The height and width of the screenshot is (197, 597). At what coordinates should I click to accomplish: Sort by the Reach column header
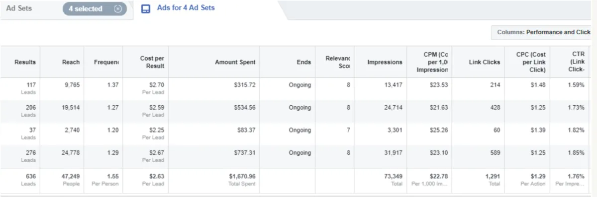[x=71, y=62]
